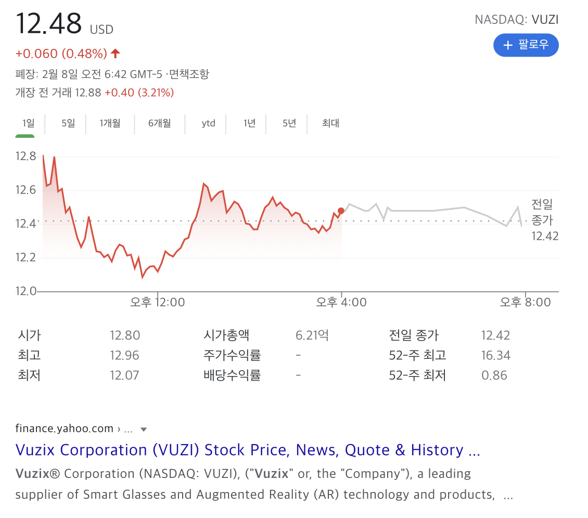The height and width of the screenshot is (518, 588).
Task: Show the ytd chart range
Action: (208, 123)
